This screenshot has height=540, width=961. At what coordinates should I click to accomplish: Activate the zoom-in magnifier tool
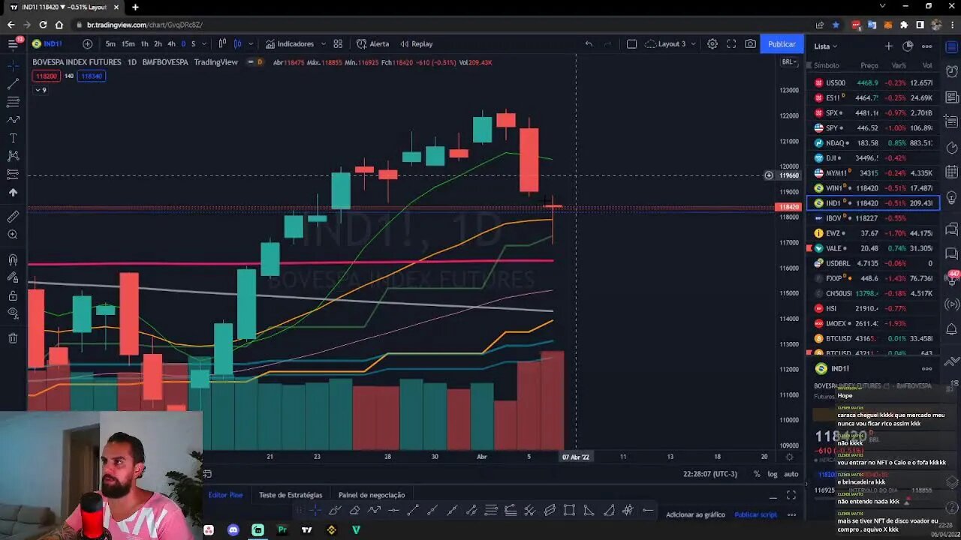(13, 235)
